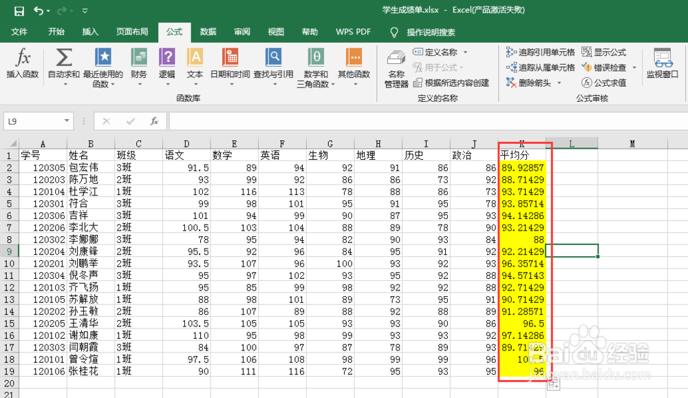Click the 平均分 header cell
The image size is (688, 398).
[522, 155]
